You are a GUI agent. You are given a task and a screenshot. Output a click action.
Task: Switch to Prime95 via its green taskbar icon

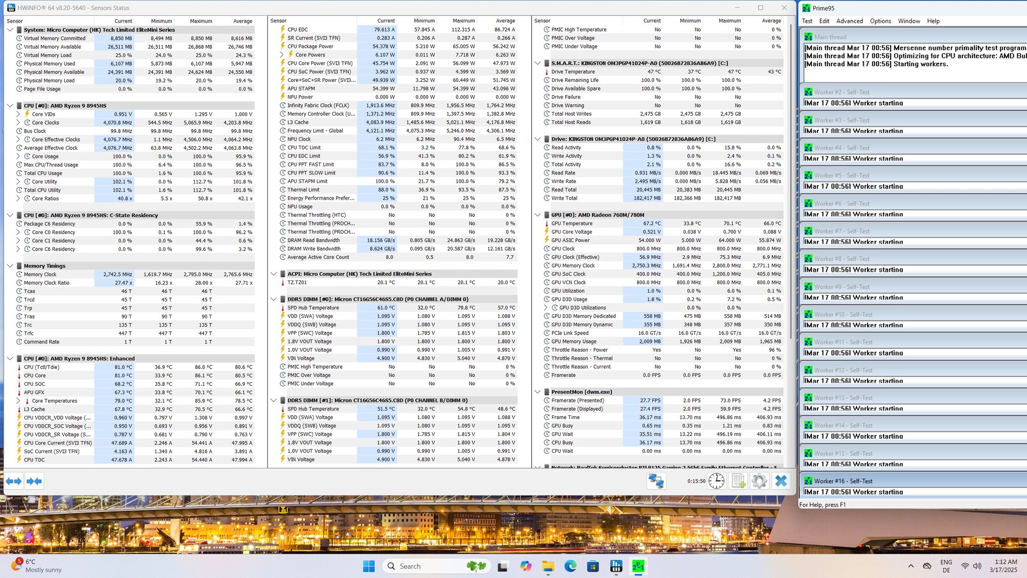tap(638, 566)
